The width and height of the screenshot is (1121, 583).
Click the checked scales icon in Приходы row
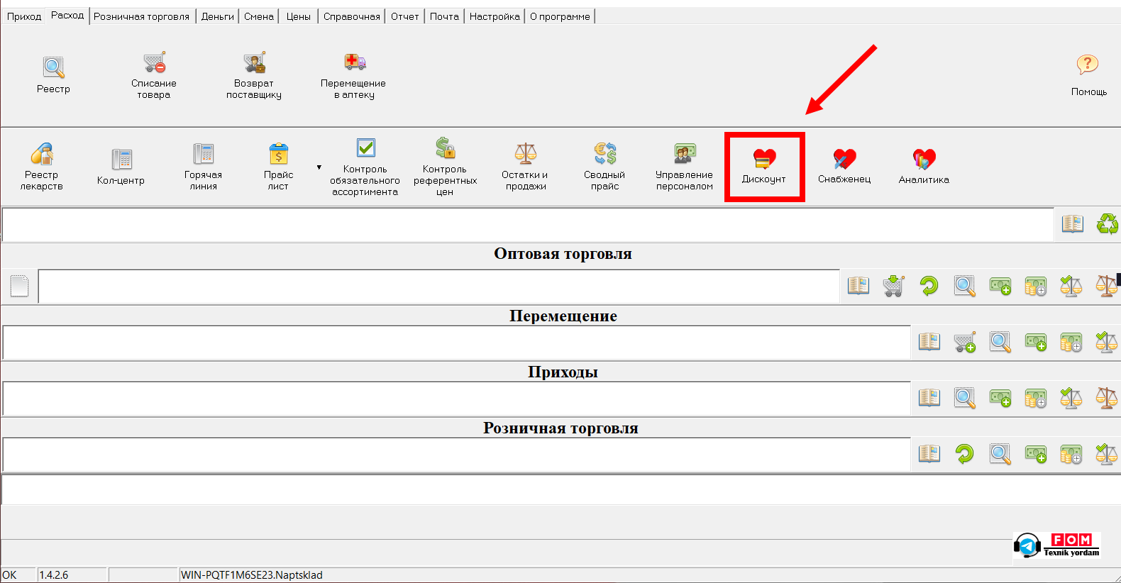pyautogui.click(x=1071, y=398)
